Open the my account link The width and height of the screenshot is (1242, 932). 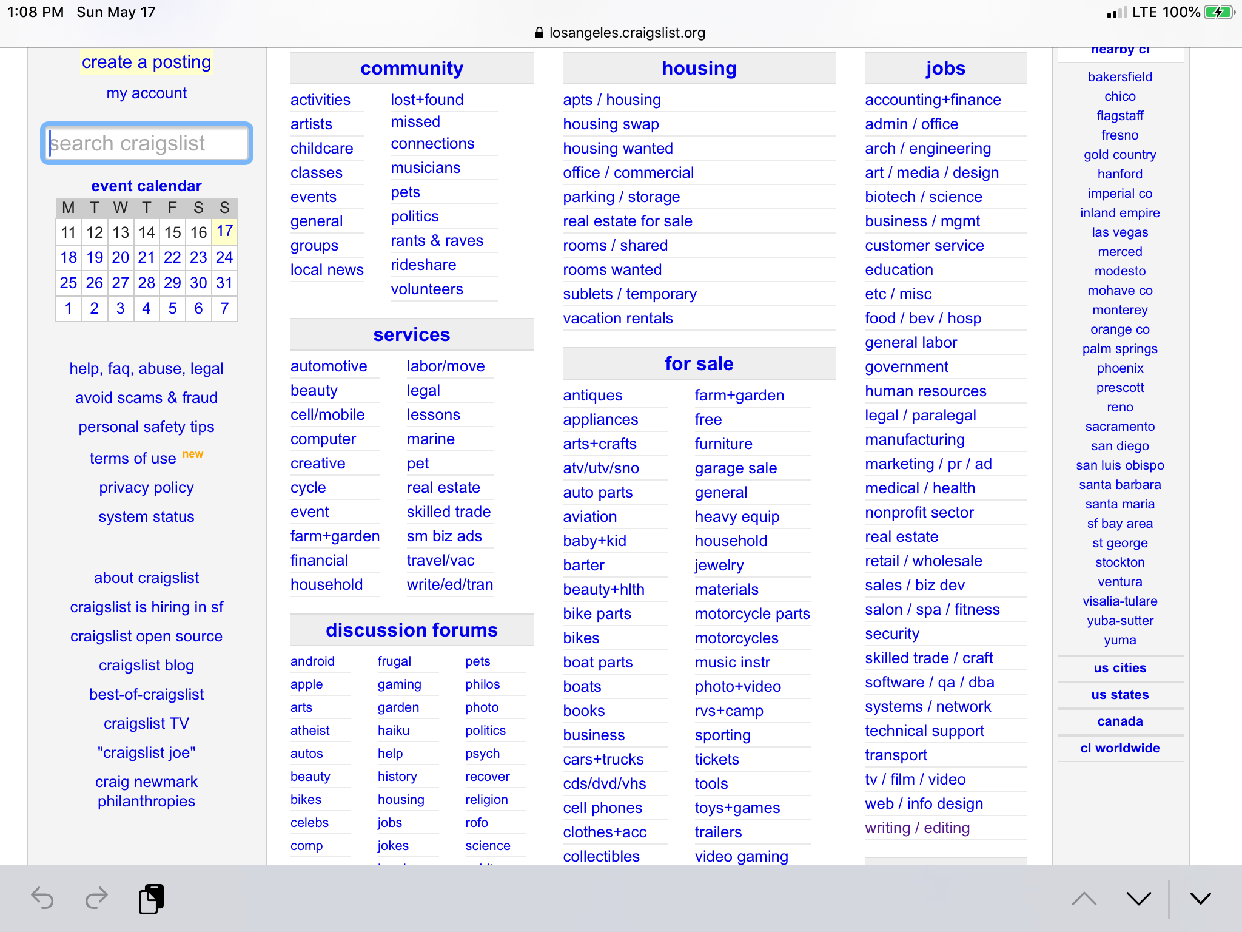146,93
